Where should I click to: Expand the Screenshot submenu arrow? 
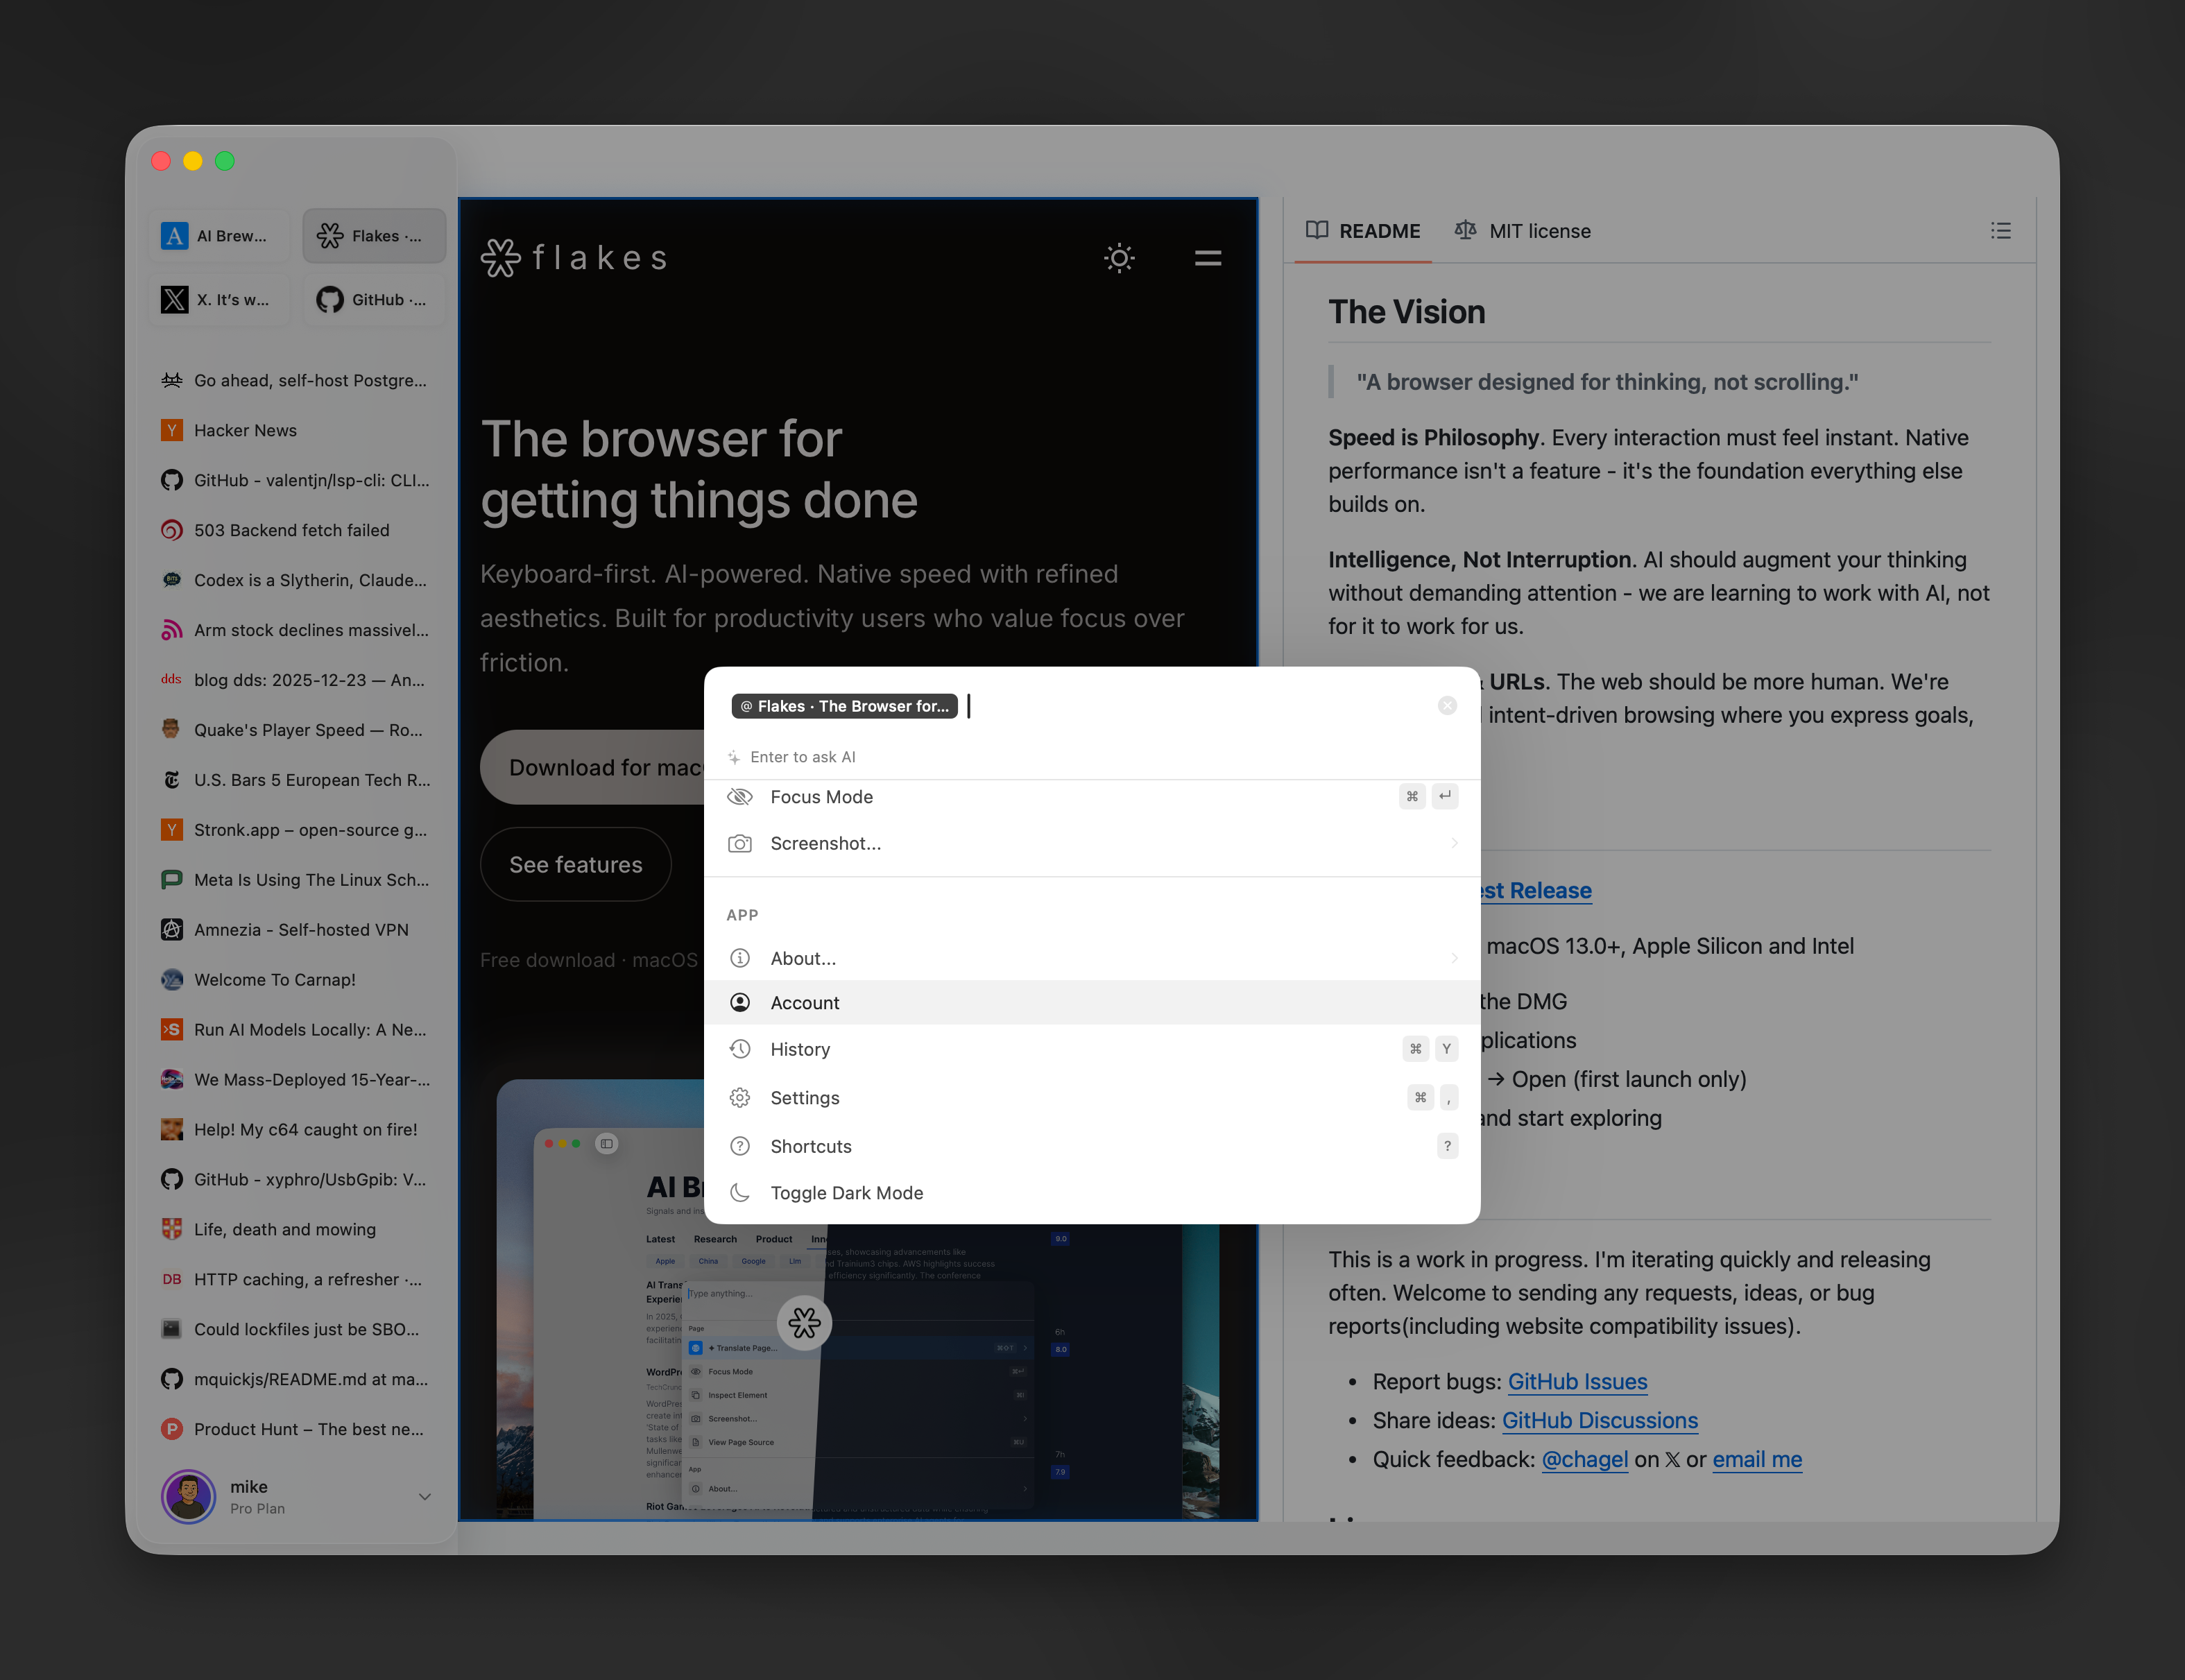click(1454, 843)
